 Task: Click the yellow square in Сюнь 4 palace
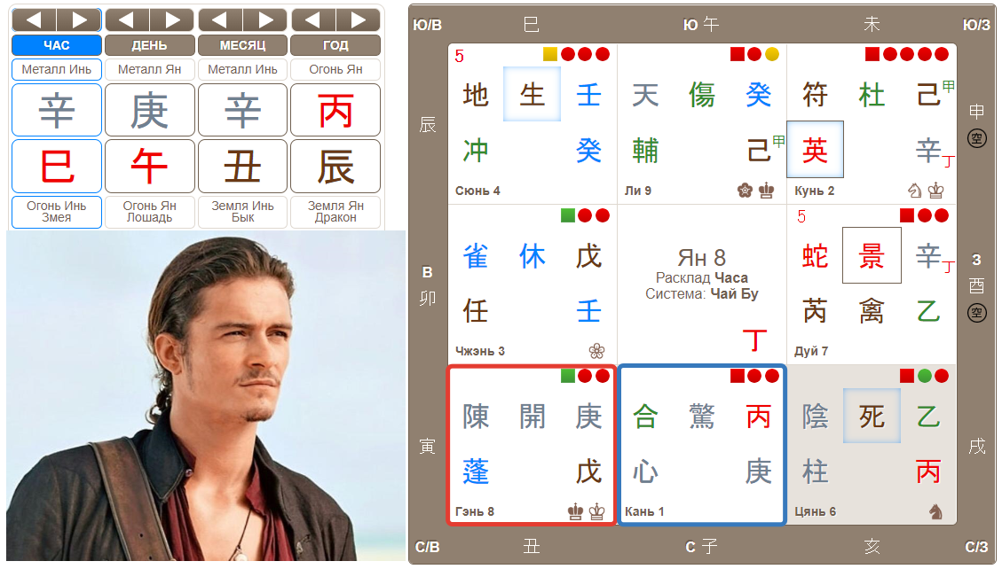[549, 54]
